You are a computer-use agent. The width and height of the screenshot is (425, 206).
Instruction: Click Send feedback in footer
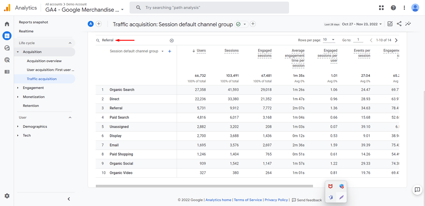click(x=307, y=200)
